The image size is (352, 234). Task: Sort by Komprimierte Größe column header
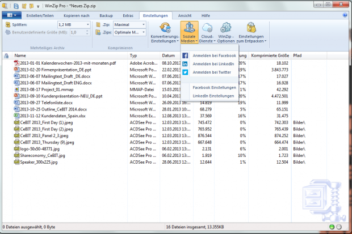pyautogui.click(x=270, y=56)
